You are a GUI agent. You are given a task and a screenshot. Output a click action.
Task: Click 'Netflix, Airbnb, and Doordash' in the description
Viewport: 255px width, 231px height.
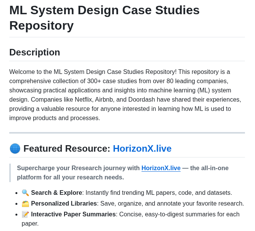click(115, 99)
